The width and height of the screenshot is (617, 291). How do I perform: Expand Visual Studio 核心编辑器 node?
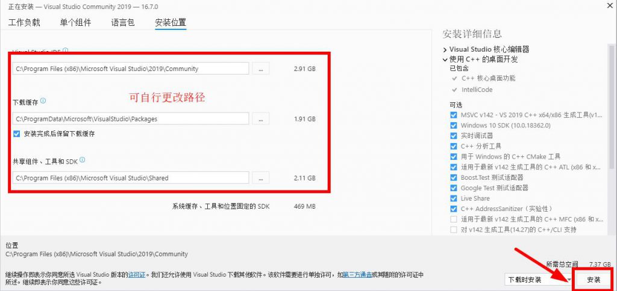445,50
